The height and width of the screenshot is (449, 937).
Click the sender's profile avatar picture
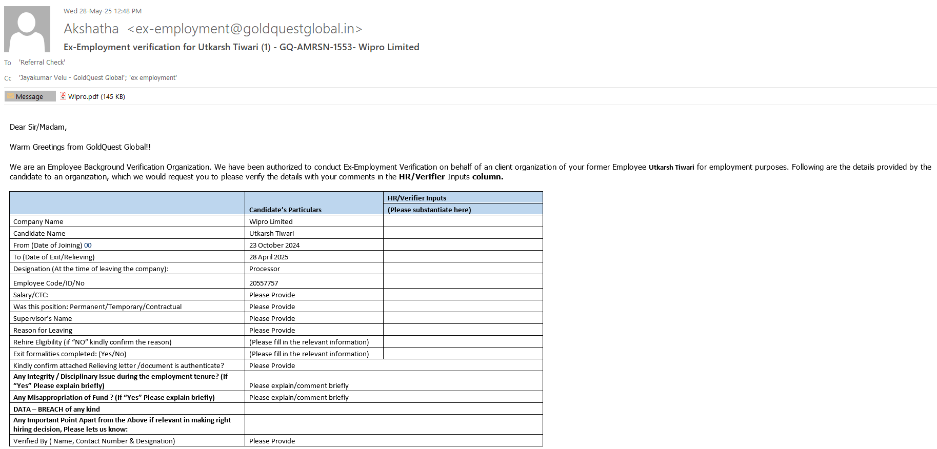pos(27,29)
